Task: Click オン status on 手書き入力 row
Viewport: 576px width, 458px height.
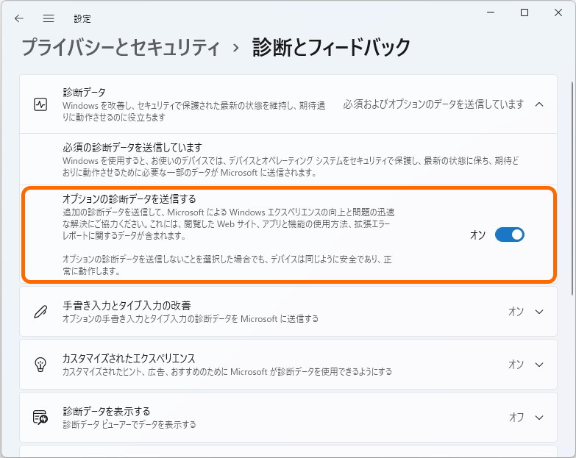Action: [x=516, y=312]
